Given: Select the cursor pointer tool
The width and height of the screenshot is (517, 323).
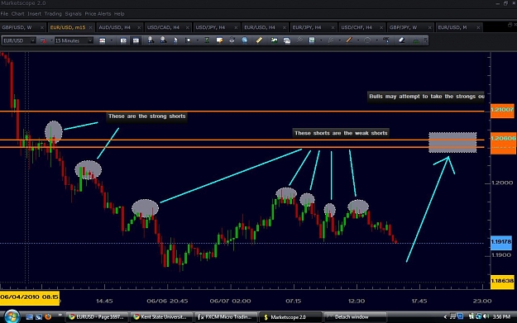Looking at the screenshot, I should (x=175, y=40).
